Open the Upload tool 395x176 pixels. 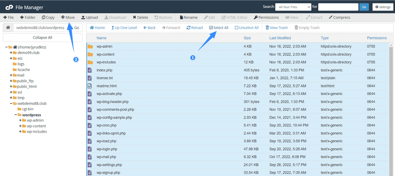point(90,18)
